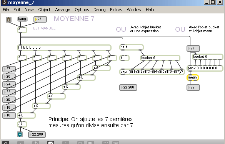Click the 22.286 number box beside outlet
The height and width of the screenshot is (144, 225).
tap(37, 134)
